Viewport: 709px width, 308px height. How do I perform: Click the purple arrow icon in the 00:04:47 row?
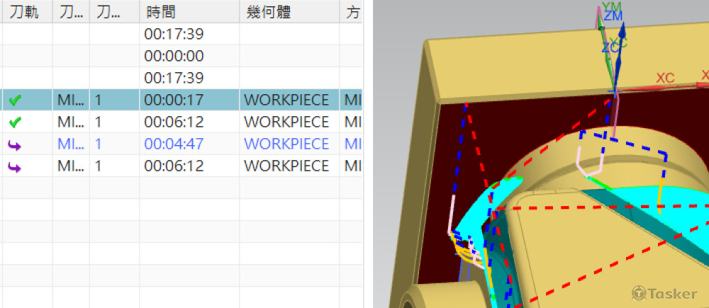click(15, 144)
